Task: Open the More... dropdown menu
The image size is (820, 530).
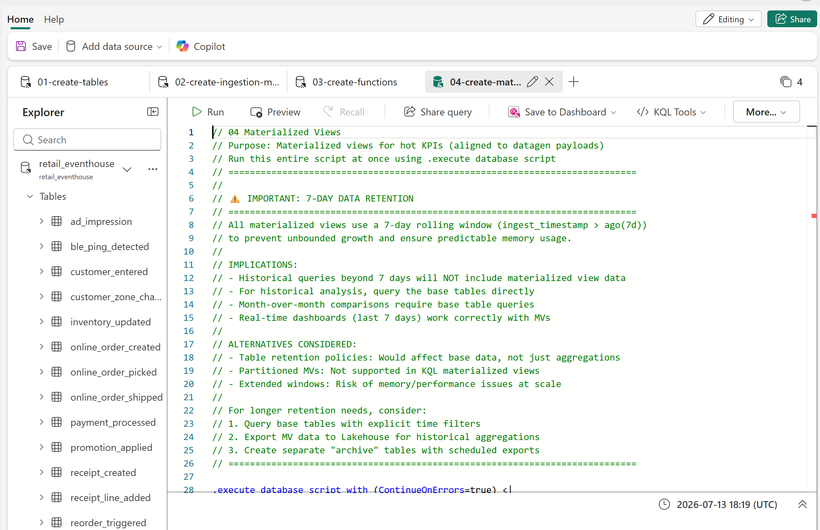Action: (766, 112)
